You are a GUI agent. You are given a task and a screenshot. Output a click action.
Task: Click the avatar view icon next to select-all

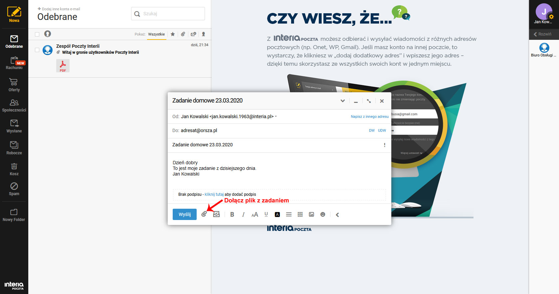click(48, 34)
